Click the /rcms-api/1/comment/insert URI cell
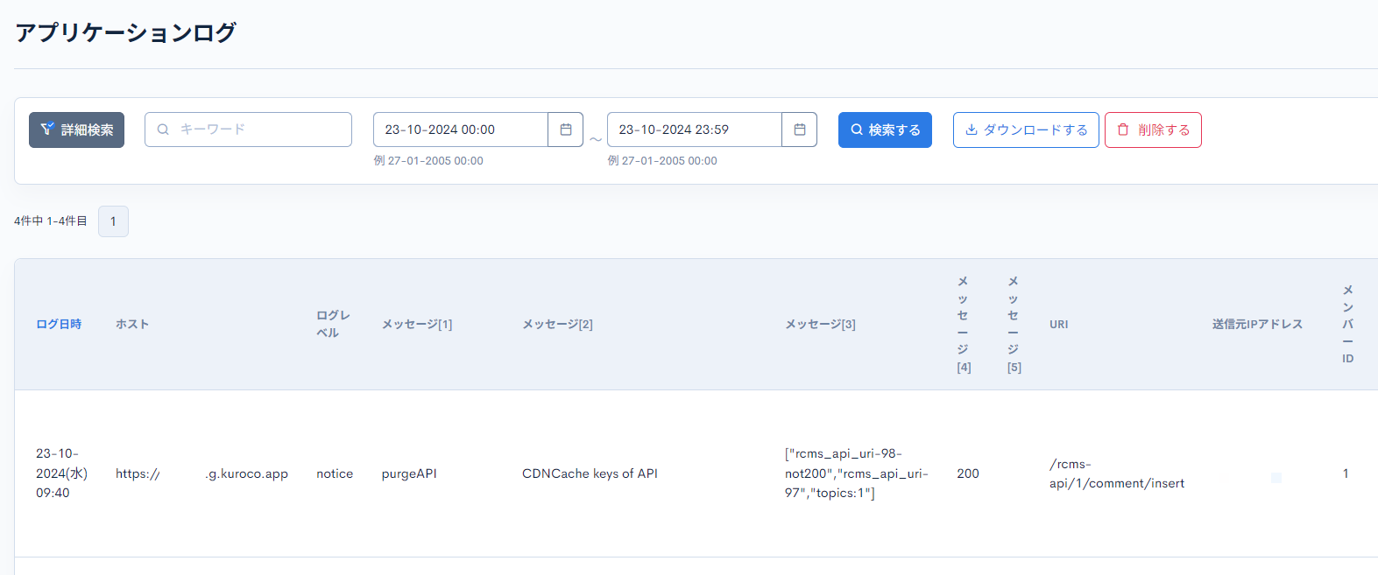Viewport: 1378px width, 575px height. click(x=1117, y=473)
